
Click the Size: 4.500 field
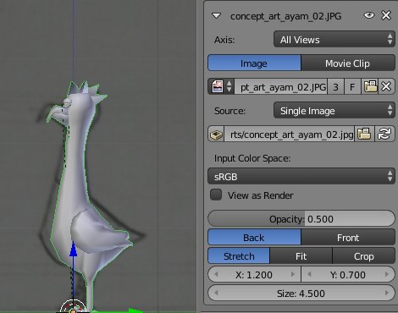coord(301,293)
